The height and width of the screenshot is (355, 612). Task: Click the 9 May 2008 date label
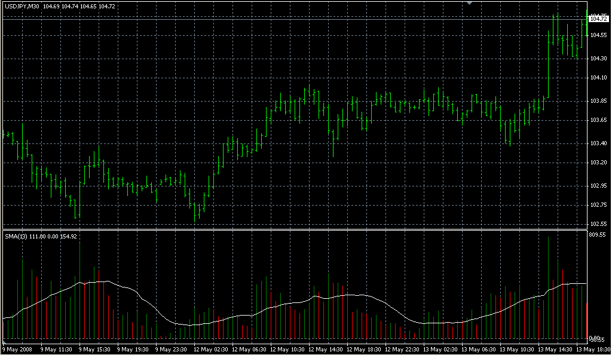coord(19,348)
